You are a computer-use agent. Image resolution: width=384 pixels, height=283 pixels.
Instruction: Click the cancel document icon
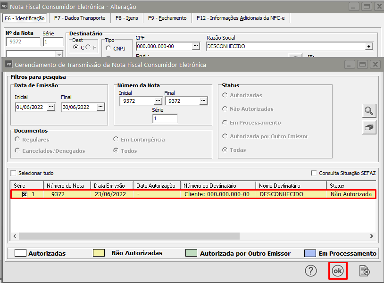coord(364,271)
